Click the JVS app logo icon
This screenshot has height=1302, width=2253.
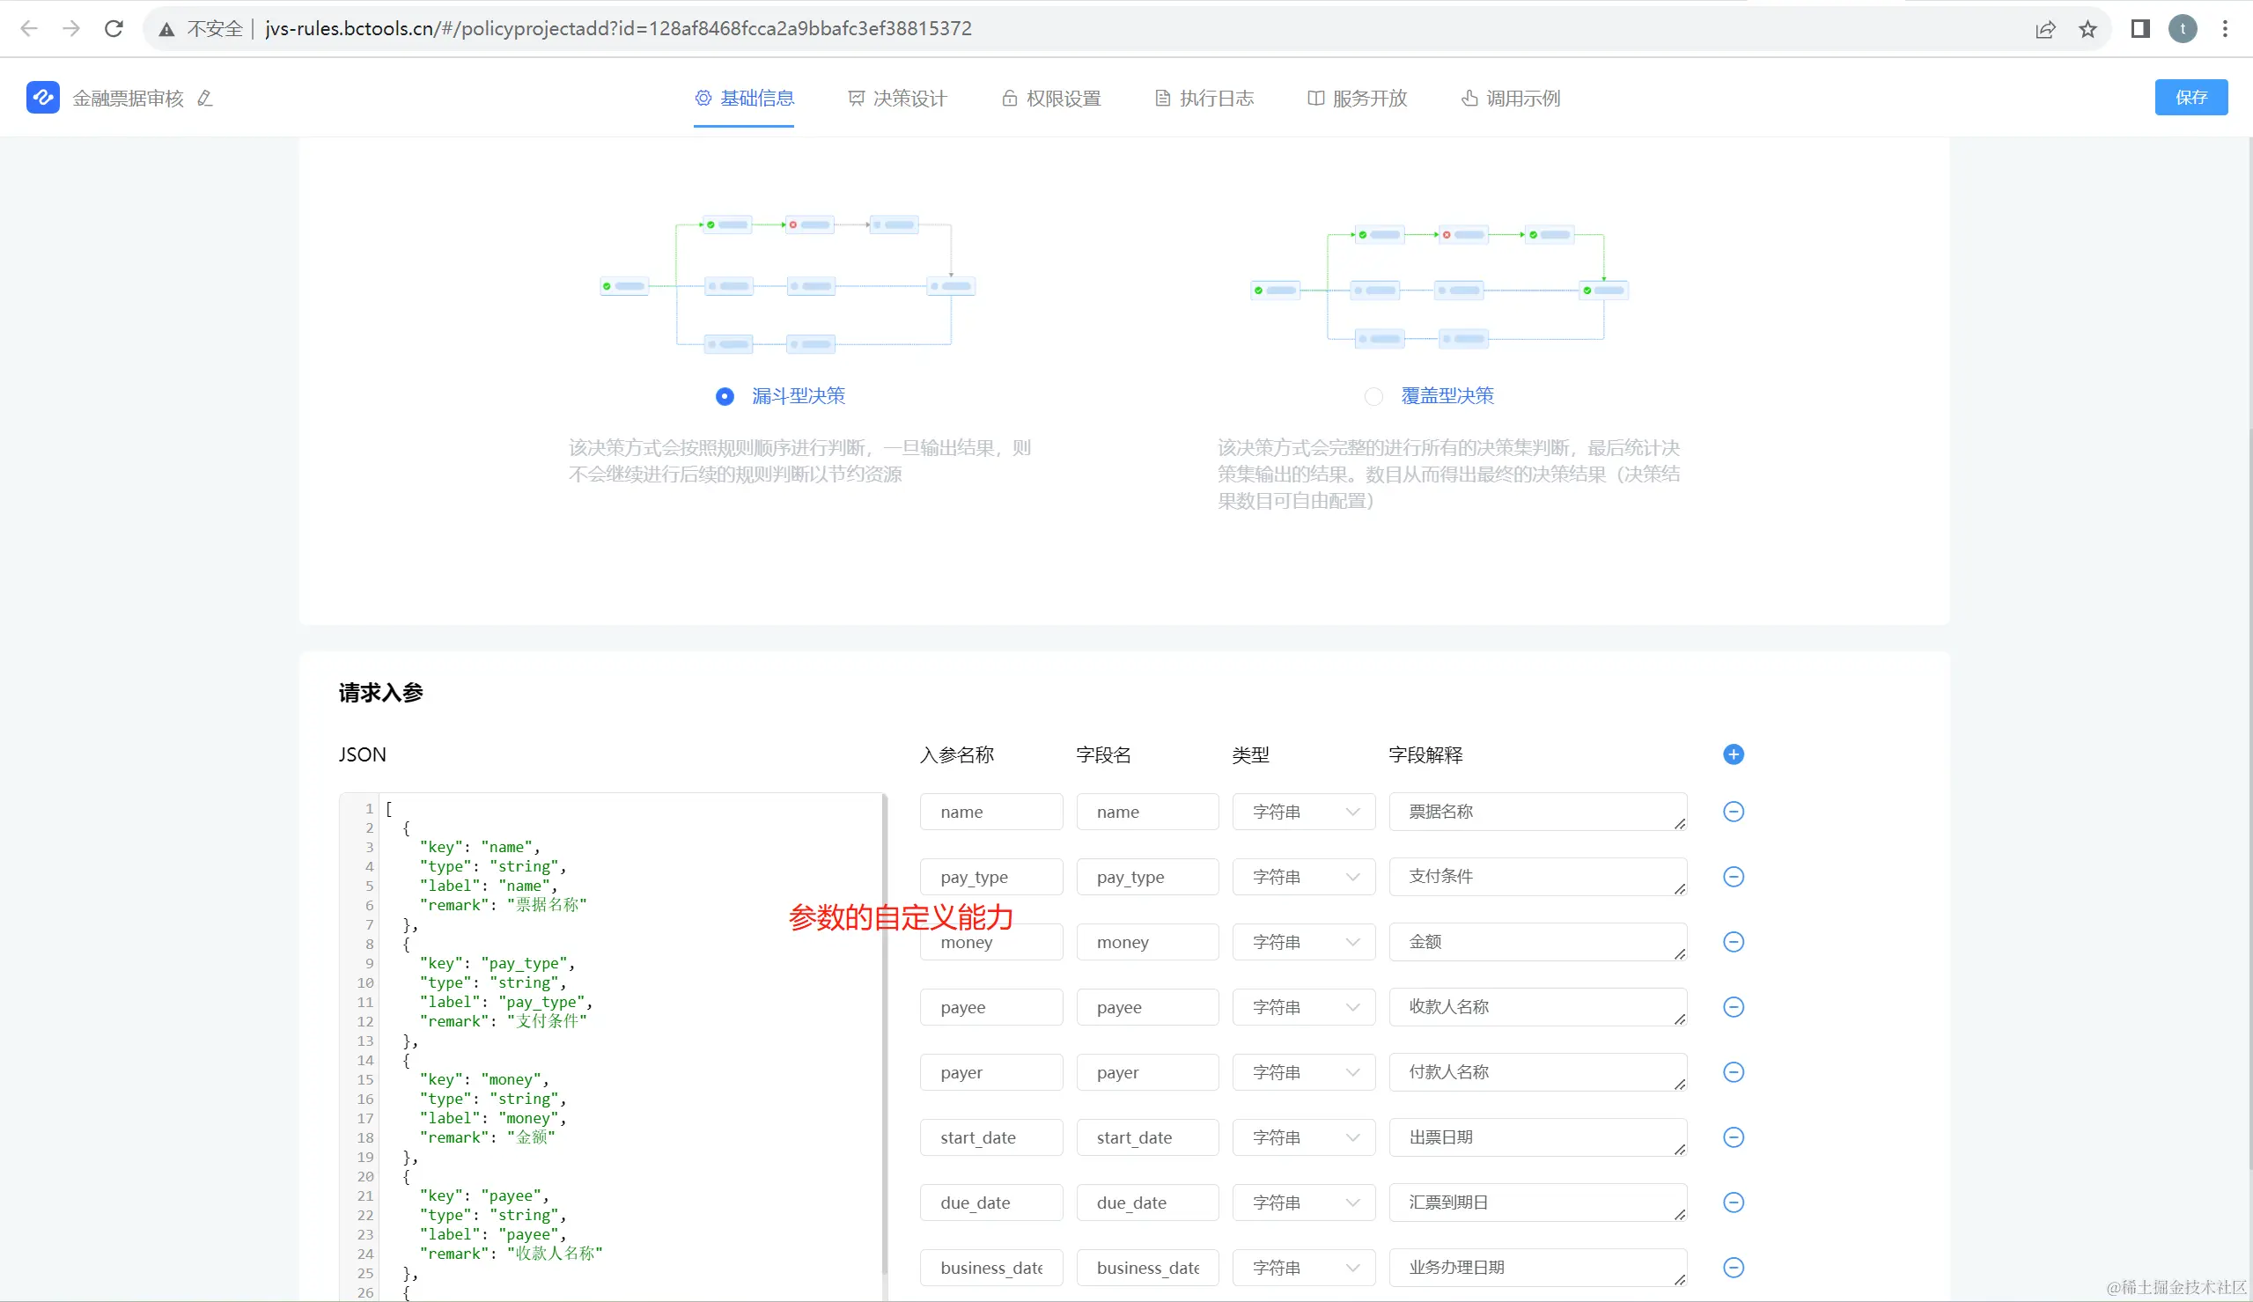tap(43, 98)
